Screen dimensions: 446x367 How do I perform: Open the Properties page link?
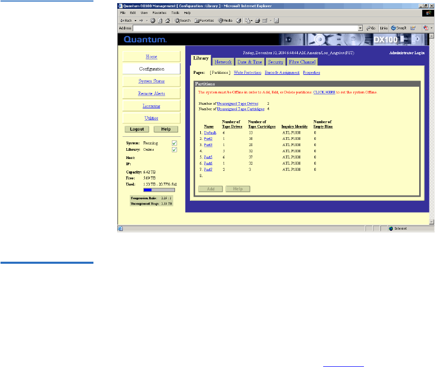[311, 73]
